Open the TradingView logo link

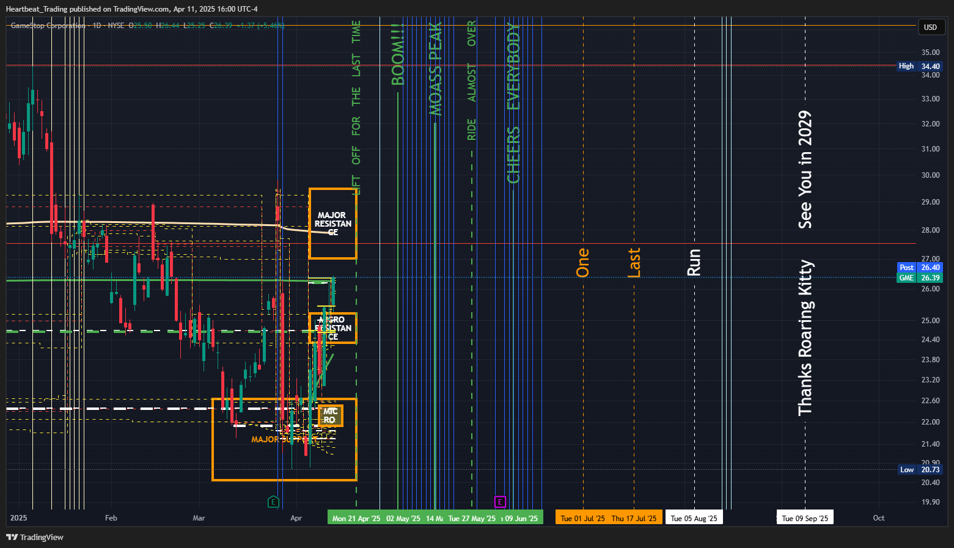tap(35, 537)
